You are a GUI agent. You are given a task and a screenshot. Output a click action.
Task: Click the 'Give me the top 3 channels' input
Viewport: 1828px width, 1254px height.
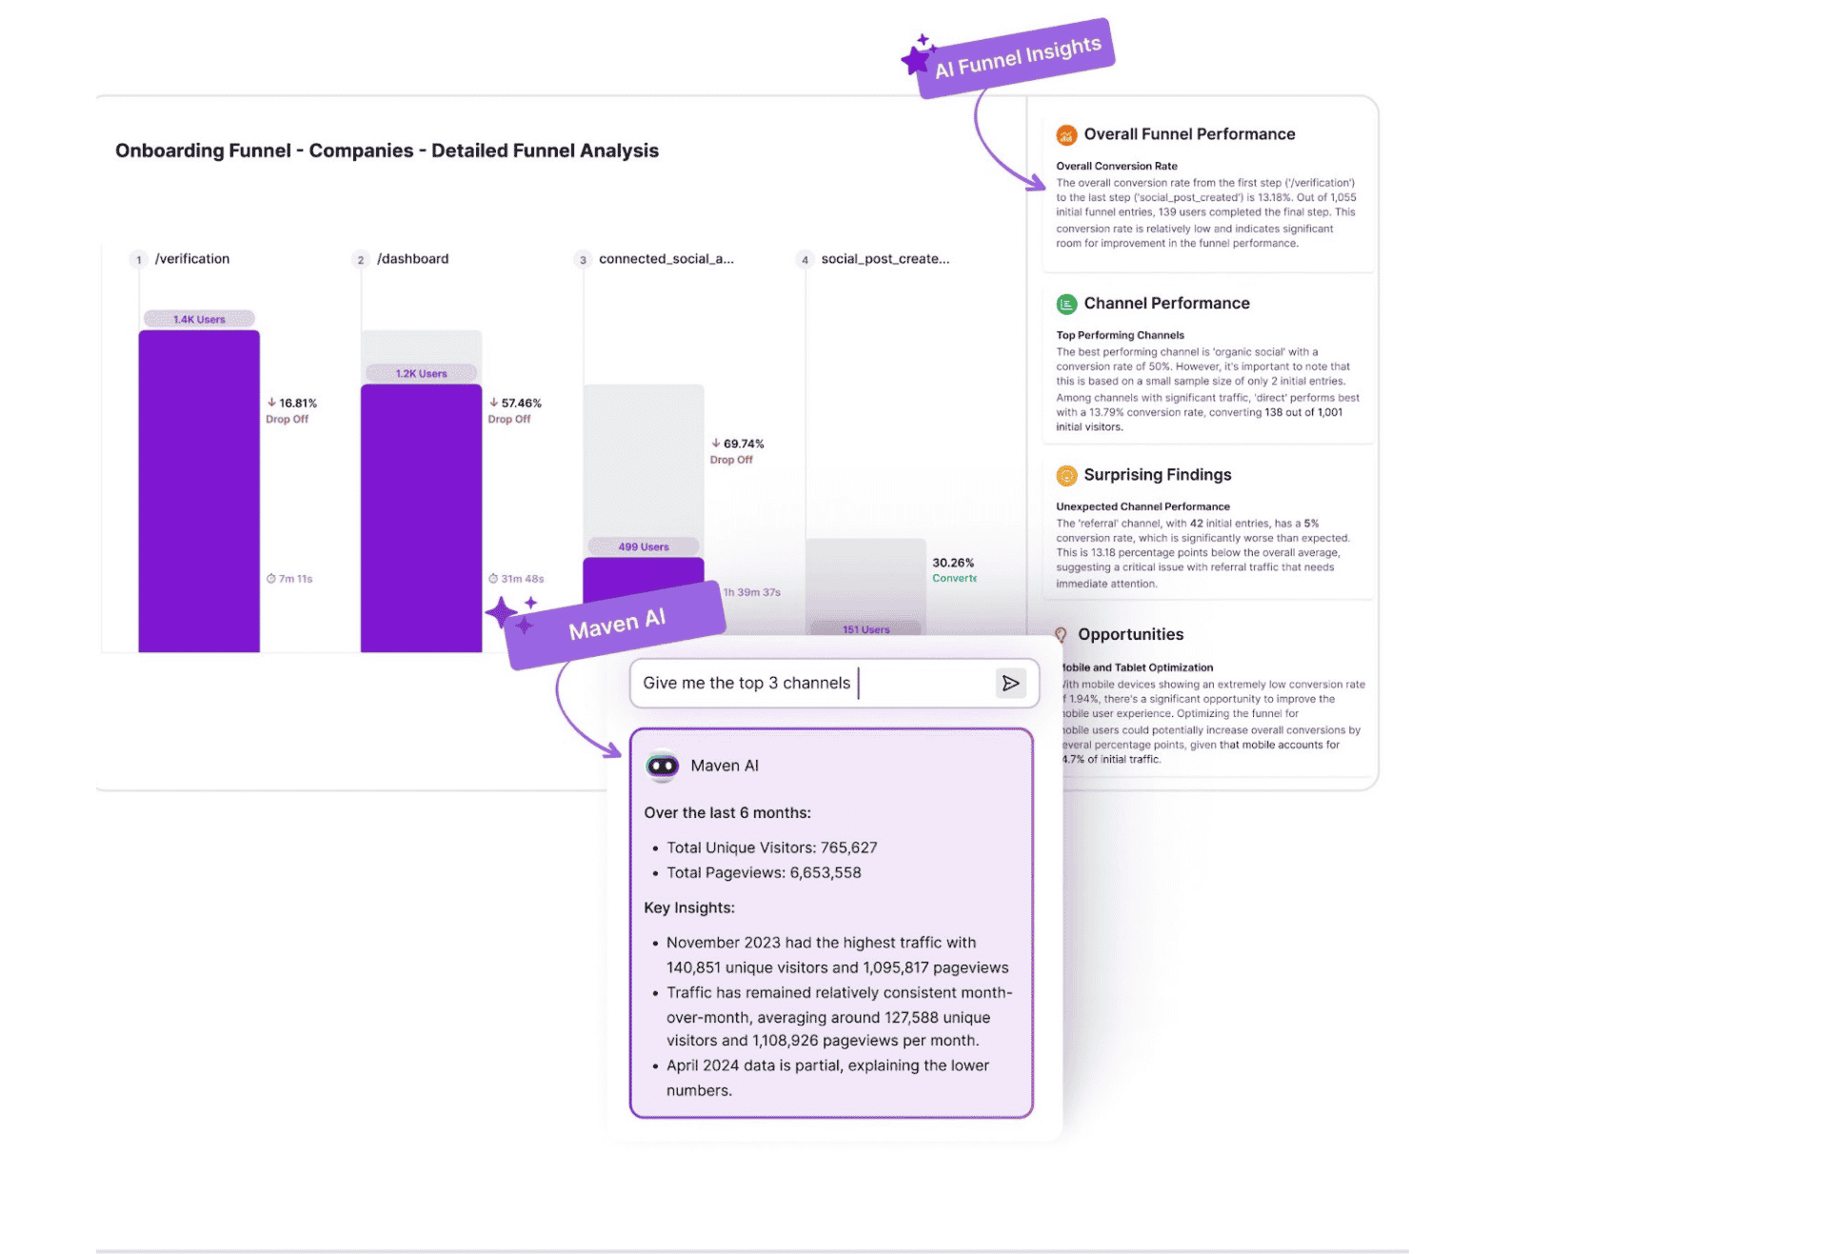(x=833, y=683)
